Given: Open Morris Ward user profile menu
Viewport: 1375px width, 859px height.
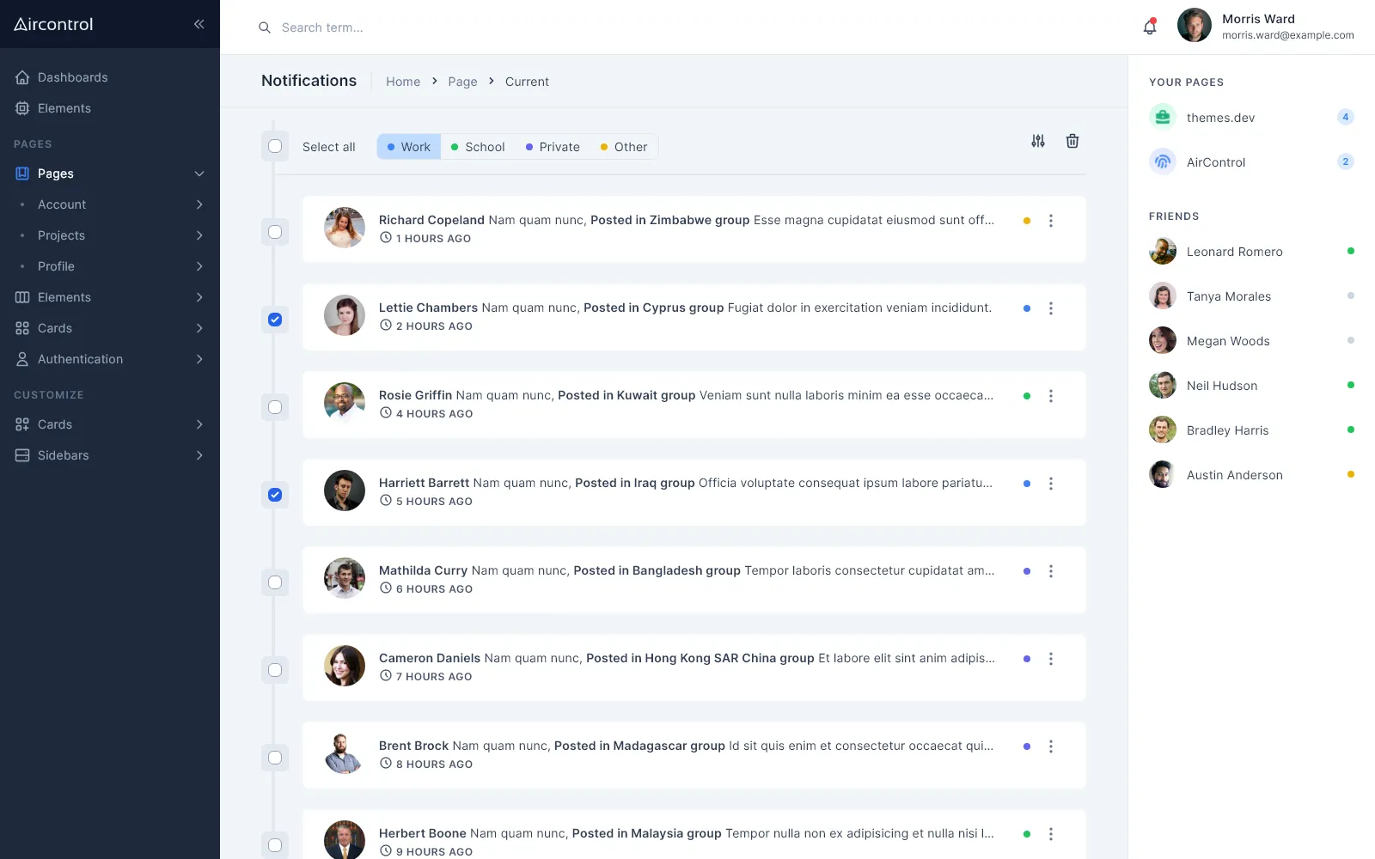Looking at the screenshot, I should point(1266,27).
